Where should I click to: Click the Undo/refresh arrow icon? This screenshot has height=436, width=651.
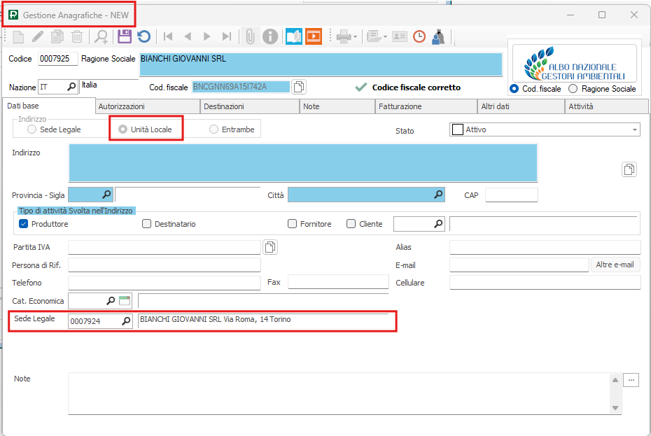(143, 36)
